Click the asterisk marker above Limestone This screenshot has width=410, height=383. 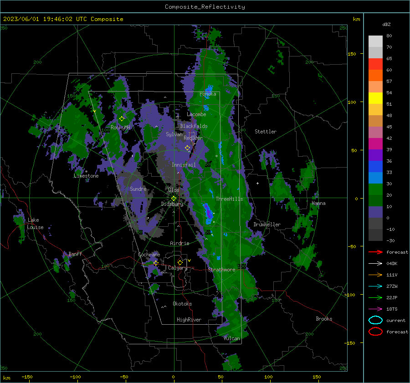click(x=86, y=172)
